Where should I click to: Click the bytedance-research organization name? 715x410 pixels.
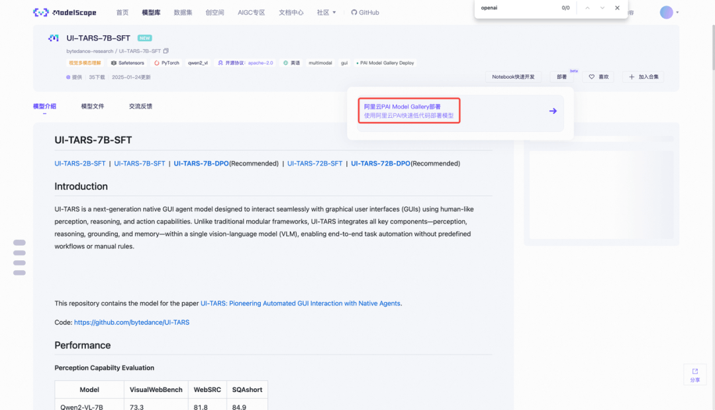90,51
